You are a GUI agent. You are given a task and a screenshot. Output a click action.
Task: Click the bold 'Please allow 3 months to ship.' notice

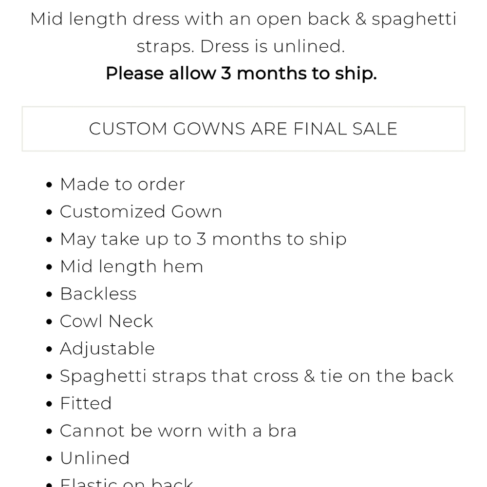click(x=241, y=74)
